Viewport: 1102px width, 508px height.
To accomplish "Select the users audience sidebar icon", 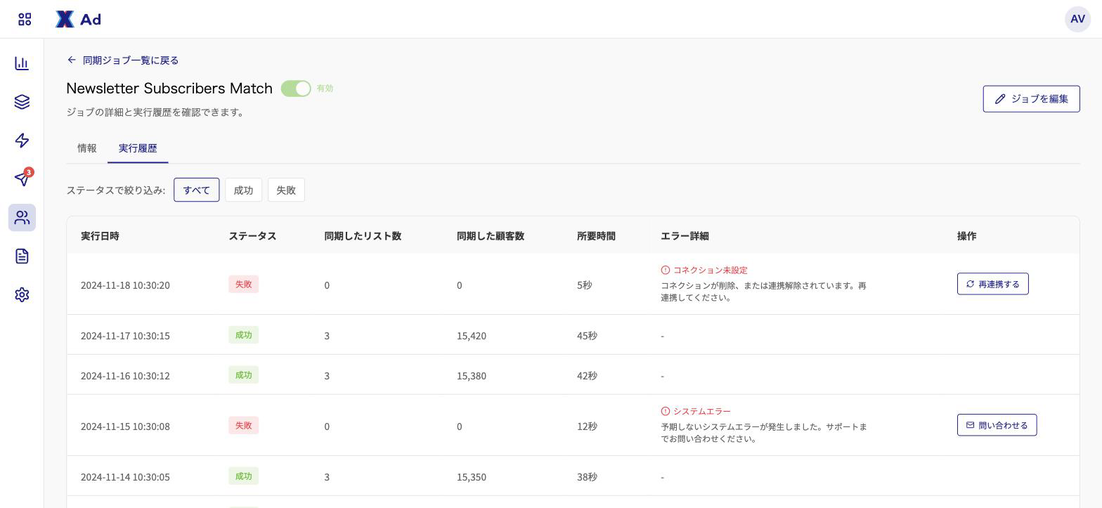I will (x=22, y=218).
